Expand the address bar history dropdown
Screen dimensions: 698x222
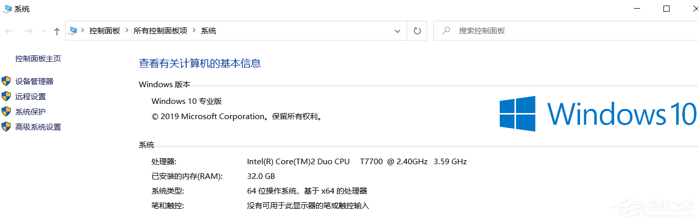398,31
